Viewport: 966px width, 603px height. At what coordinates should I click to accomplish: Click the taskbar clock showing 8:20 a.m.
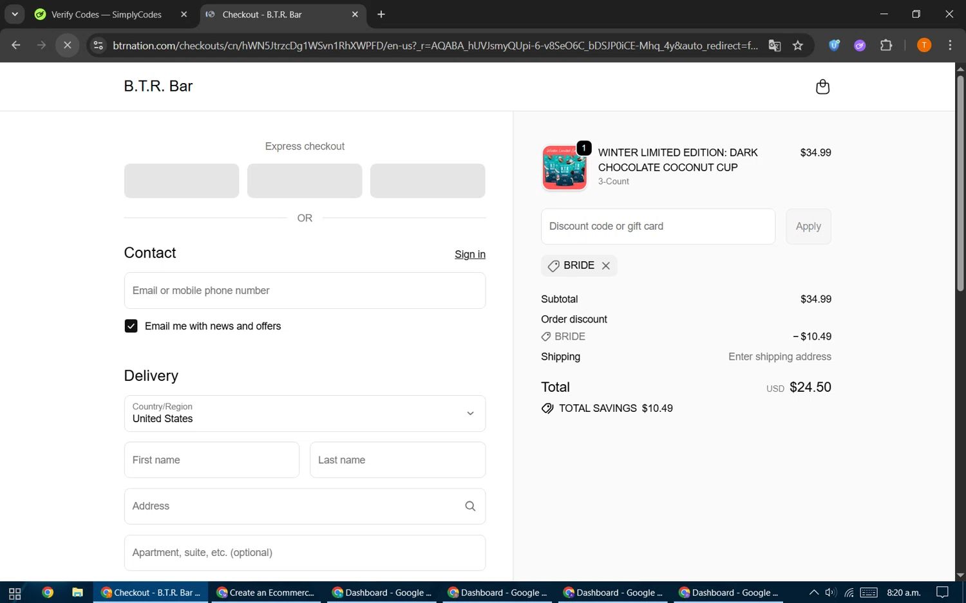[904, 593]
